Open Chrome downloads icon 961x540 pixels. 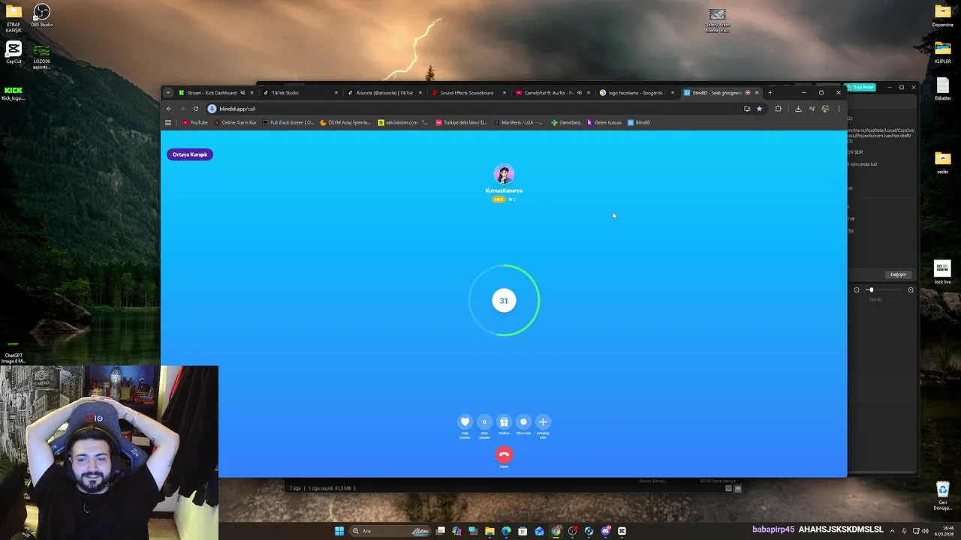798,109
